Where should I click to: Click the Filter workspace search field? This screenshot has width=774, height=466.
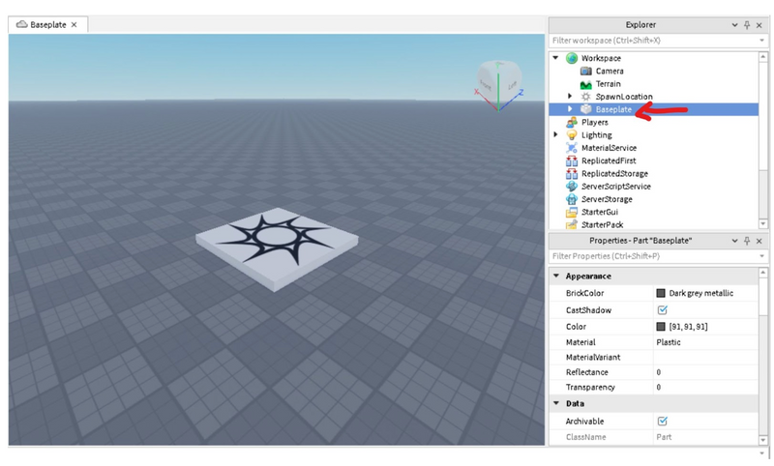click(654, 41)
